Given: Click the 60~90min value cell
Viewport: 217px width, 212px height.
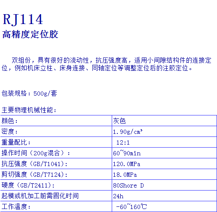Looking at the screenshot, I should [164, 153].
